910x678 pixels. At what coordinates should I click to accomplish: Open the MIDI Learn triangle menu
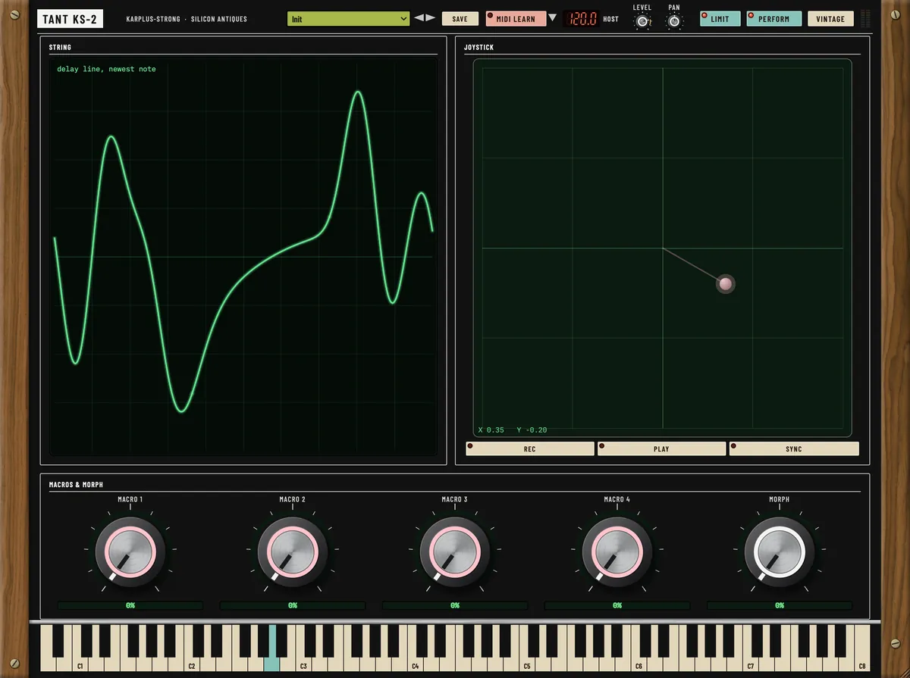click(552, 18)
